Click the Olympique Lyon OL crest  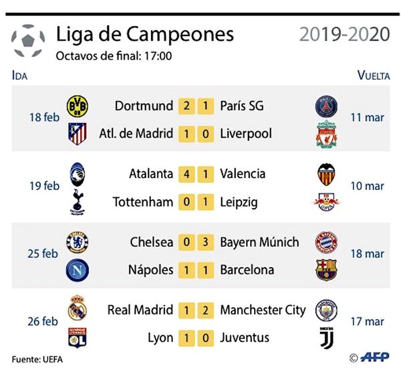[x=78, y=338]
